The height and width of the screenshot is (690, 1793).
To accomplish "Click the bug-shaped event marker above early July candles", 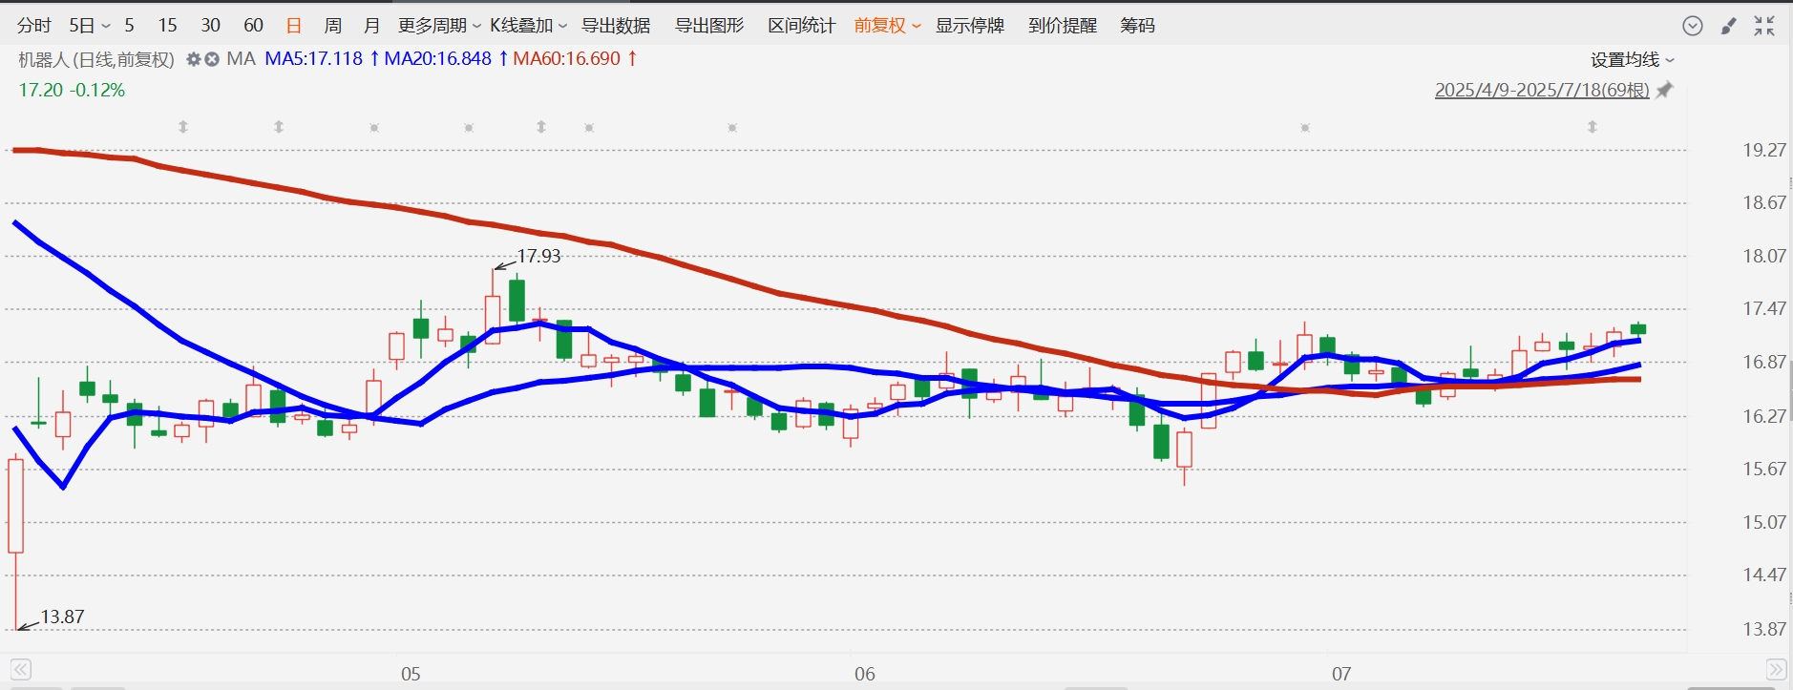I will pyautogui.click(x=1305, y=128).
